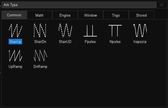Screen dimensions: 168x108
Task: Choose the StairDn waveform icon
Action: (x=40, y=30)
